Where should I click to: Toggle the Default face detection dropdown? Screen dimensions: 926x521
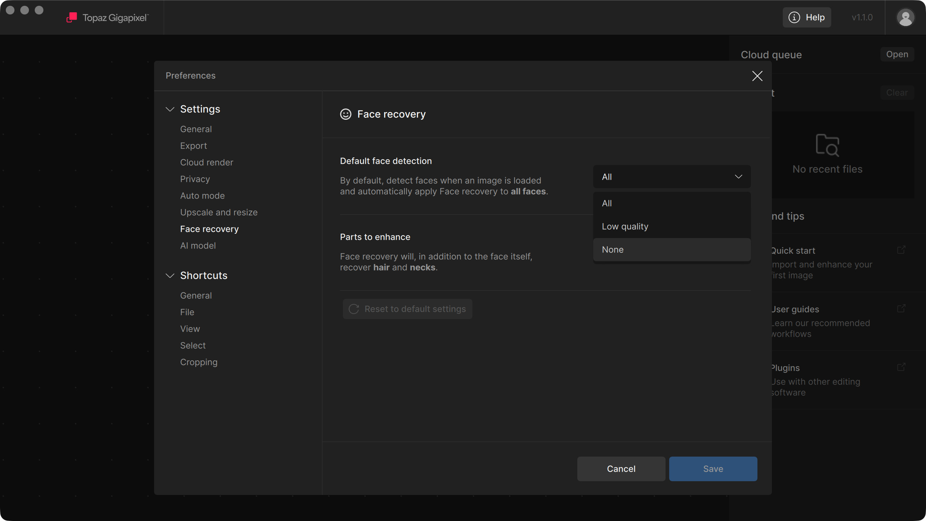(672, 177)
